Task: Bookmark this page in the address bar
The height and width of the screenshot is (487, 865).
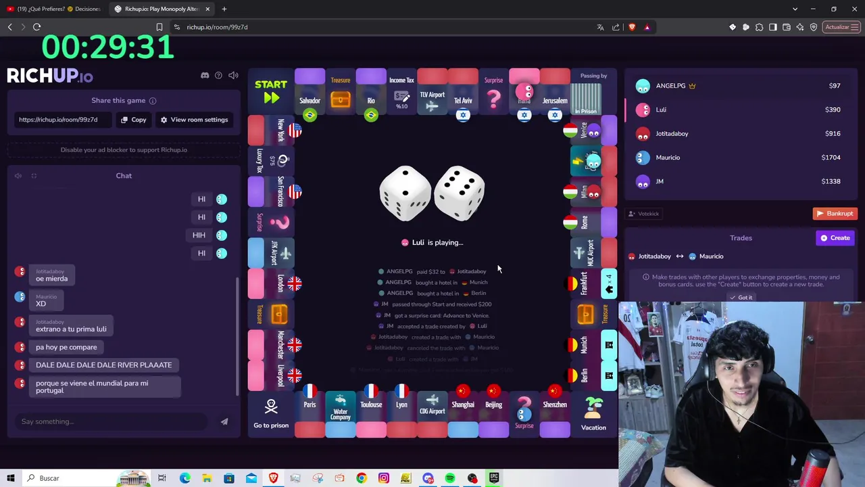Action: coord(159,27)
